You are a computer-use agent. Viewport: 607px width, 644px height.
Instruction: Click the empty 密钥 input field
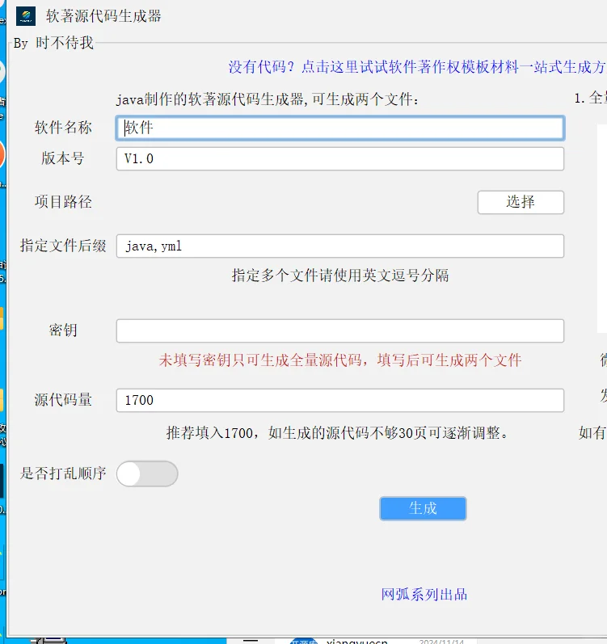click(340, 331)
